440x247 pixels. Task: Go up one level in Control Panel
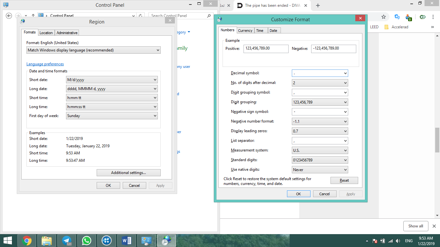click(x=33, y=15)
